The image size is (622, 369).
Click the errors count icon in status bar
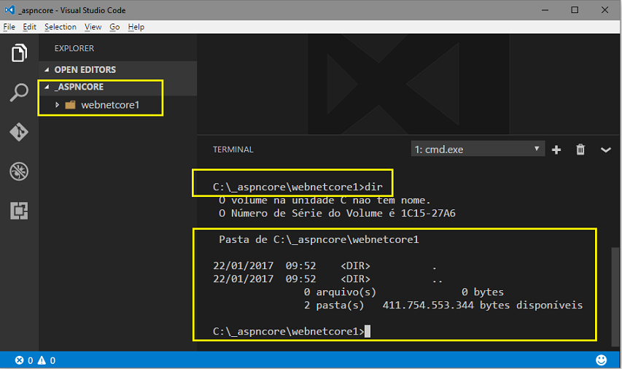click(x=20, y=360)
